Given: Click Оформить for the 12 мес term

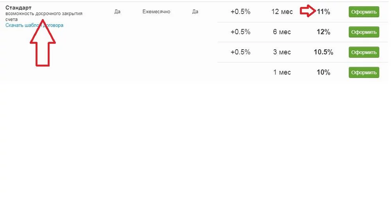Looking at the screenshot, I should [364, 12].
